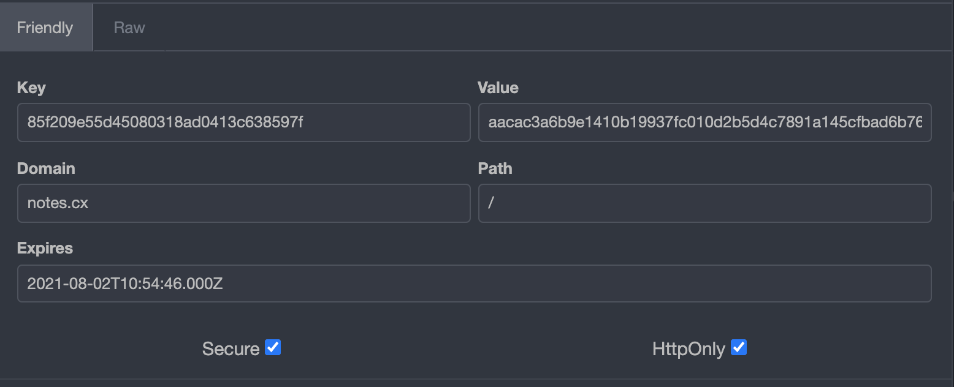Click the Secure label text
The width and height of the screenshot is (954, 387).
coord(231,349)
